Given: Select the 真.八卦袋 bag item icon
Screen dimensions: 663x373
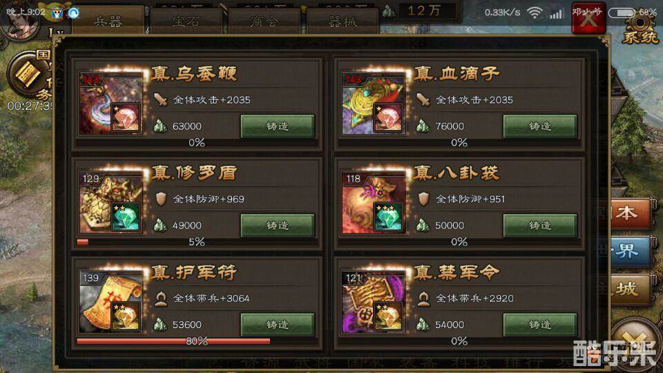Looking at the screenshot, I should [x=374, y=202].
